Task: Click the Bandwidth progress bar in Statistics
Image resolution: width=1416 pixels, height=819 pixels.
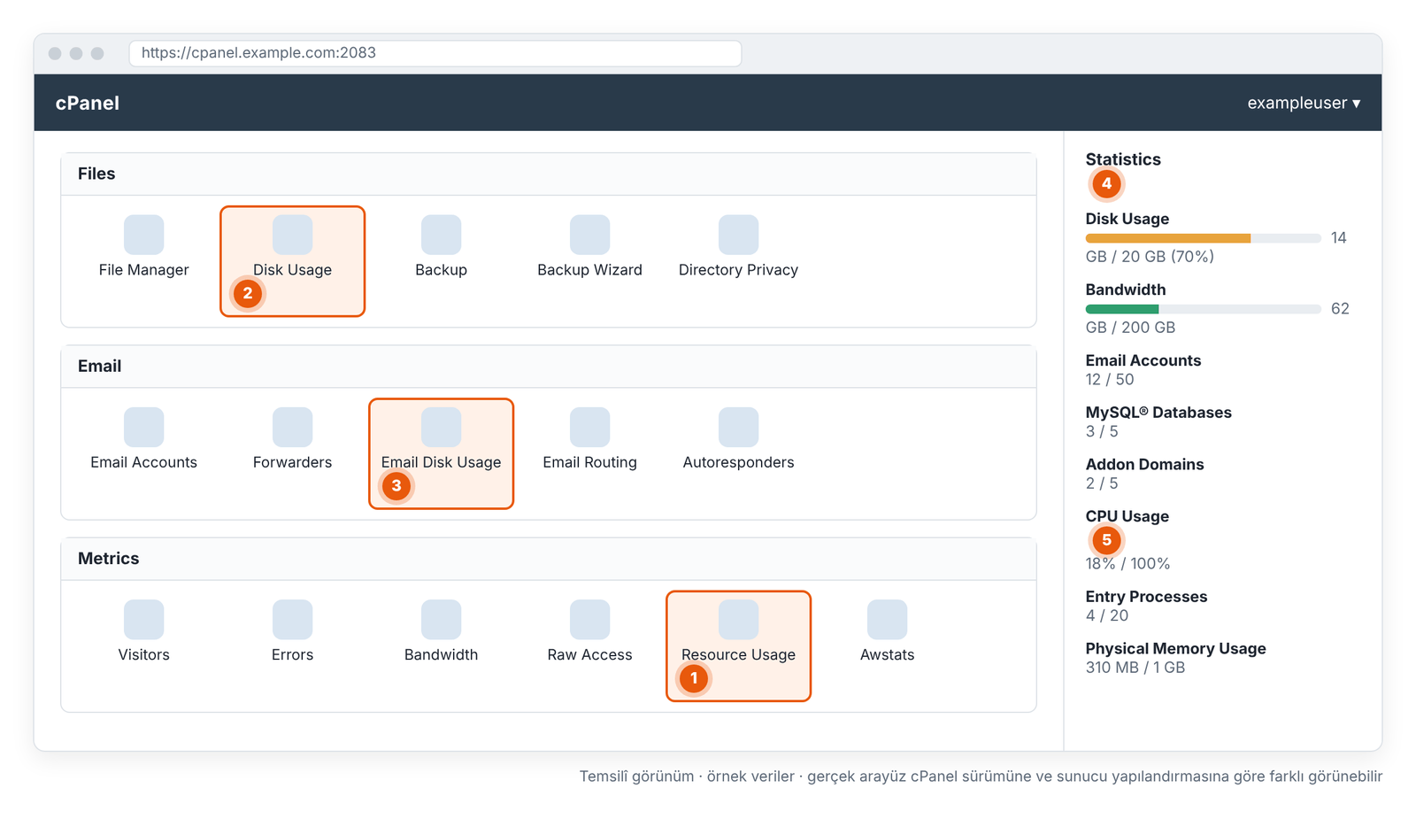Action: [1203, 309]
